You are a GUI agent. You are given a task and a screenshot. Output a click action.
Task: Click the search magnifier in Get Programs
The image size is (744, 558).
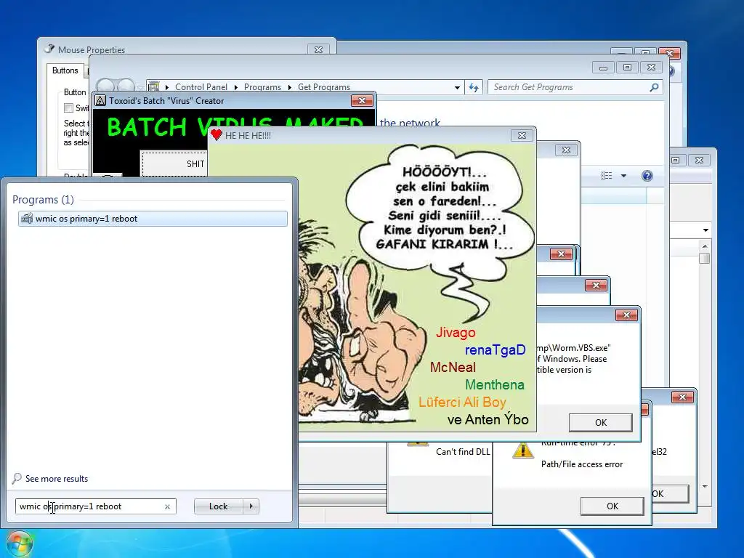pyautogui.click(x=655, y=87)
